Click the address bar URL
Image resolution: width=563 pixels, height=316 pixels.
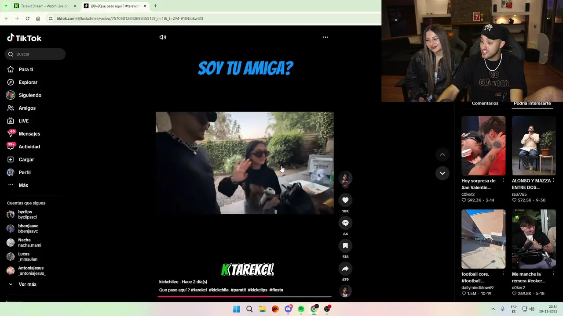(x=130, y=18)
